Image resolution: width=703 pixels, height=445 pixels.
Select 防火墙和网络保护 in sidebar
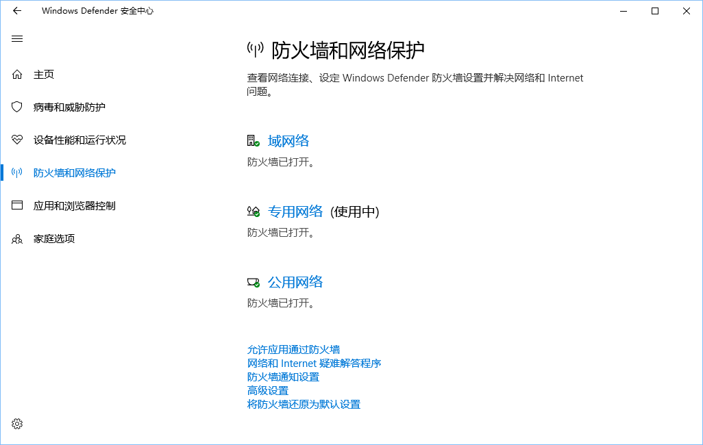(75, 173)
